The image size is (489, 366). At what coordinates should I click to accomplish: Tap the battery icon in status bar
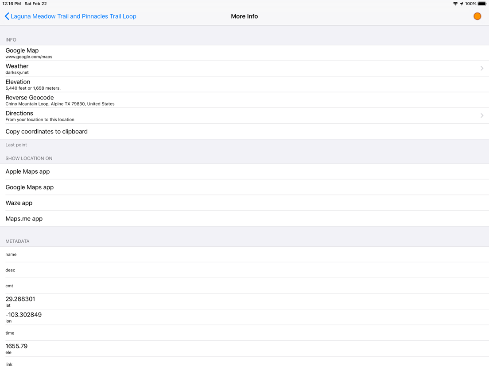tap(482, 4)
